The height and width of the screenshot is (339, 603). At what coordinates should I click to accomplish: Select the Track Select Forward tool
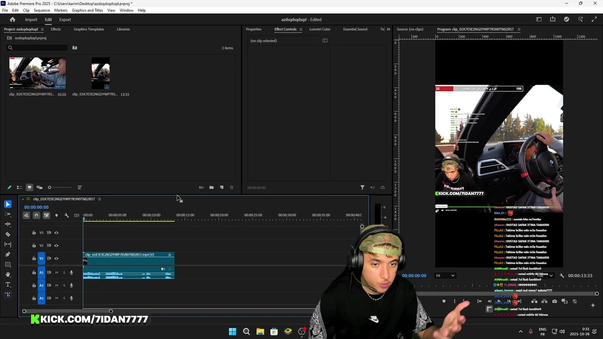tap(8, 214)
